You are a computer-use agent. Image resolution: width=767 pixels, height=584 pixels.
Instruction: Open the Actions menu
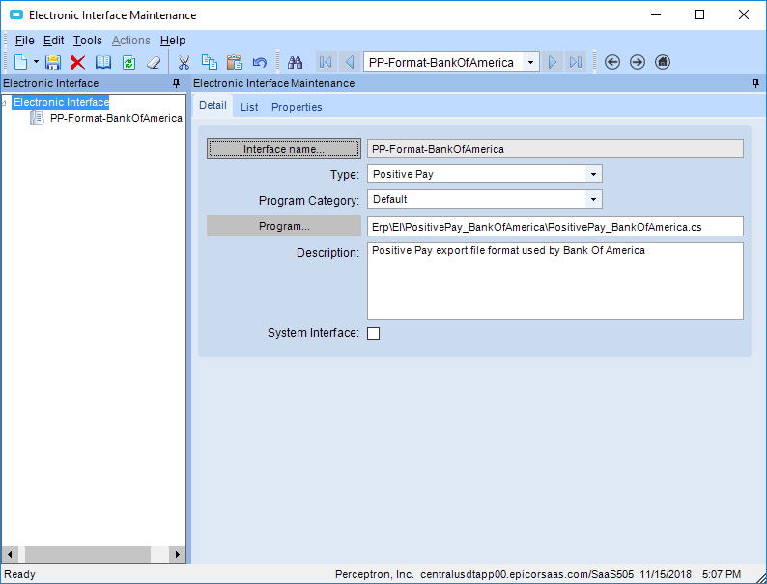coord(131,41)
